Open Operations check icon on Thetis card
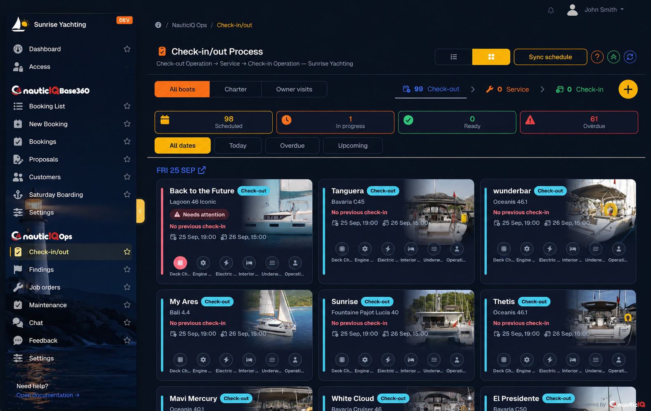The width and height of the screenshot is (651, 411). (618, 359)
